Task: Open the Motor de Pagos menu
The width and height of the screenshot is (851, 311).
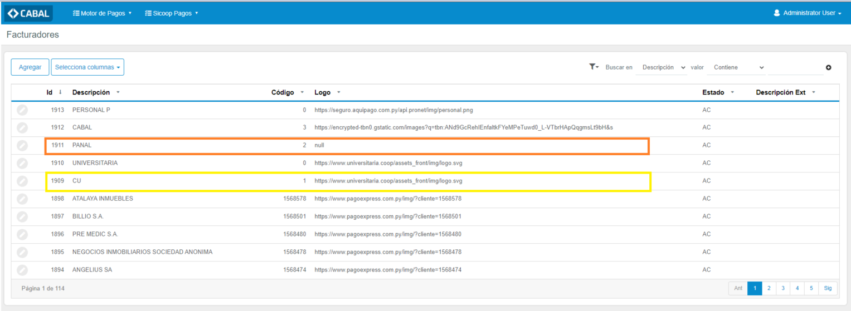Action: [103, 13]
